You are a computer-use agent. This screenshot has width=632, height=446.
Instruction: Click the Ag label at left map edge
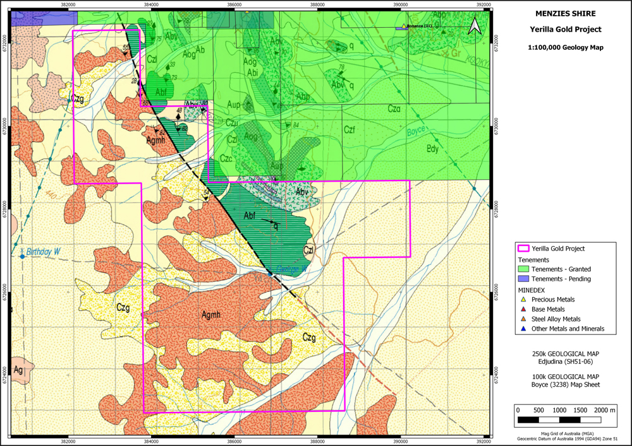pos(18,369)
